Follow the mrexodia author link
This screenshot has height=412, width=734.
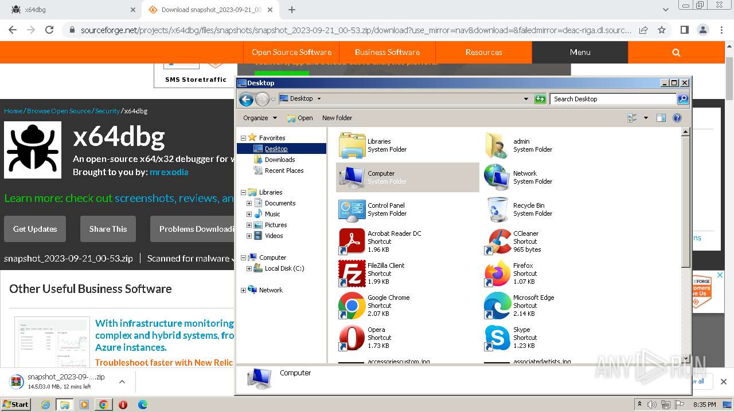pos(169,172)
